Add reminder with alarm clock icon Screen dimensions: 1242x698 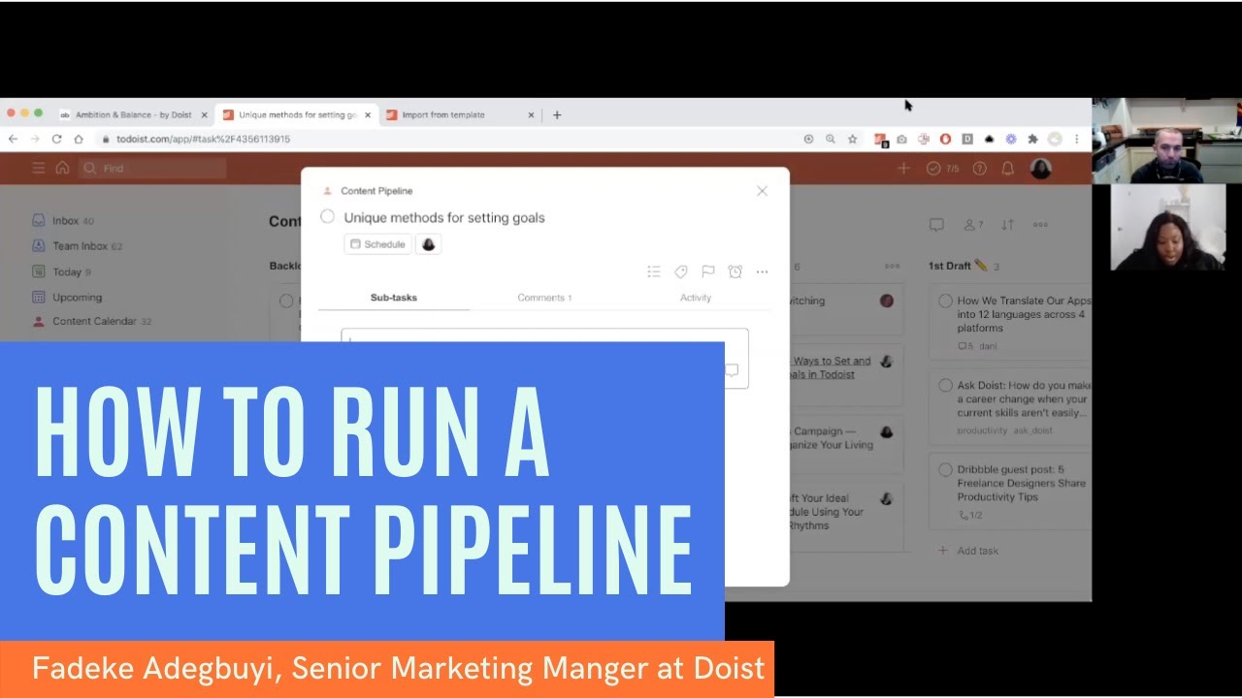coord(735,271)
